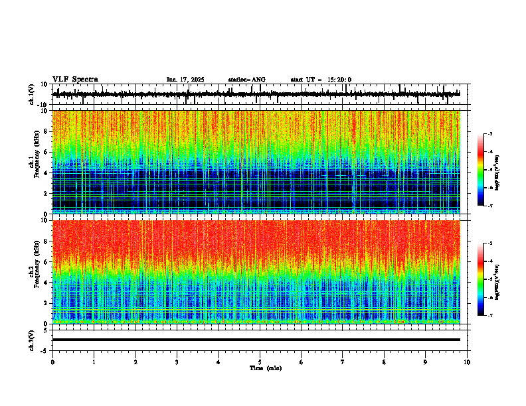The image size is (526, 406).
Task: Click the ch.1 spectrogram color scale bar
Action: click(x=480, y=169)
